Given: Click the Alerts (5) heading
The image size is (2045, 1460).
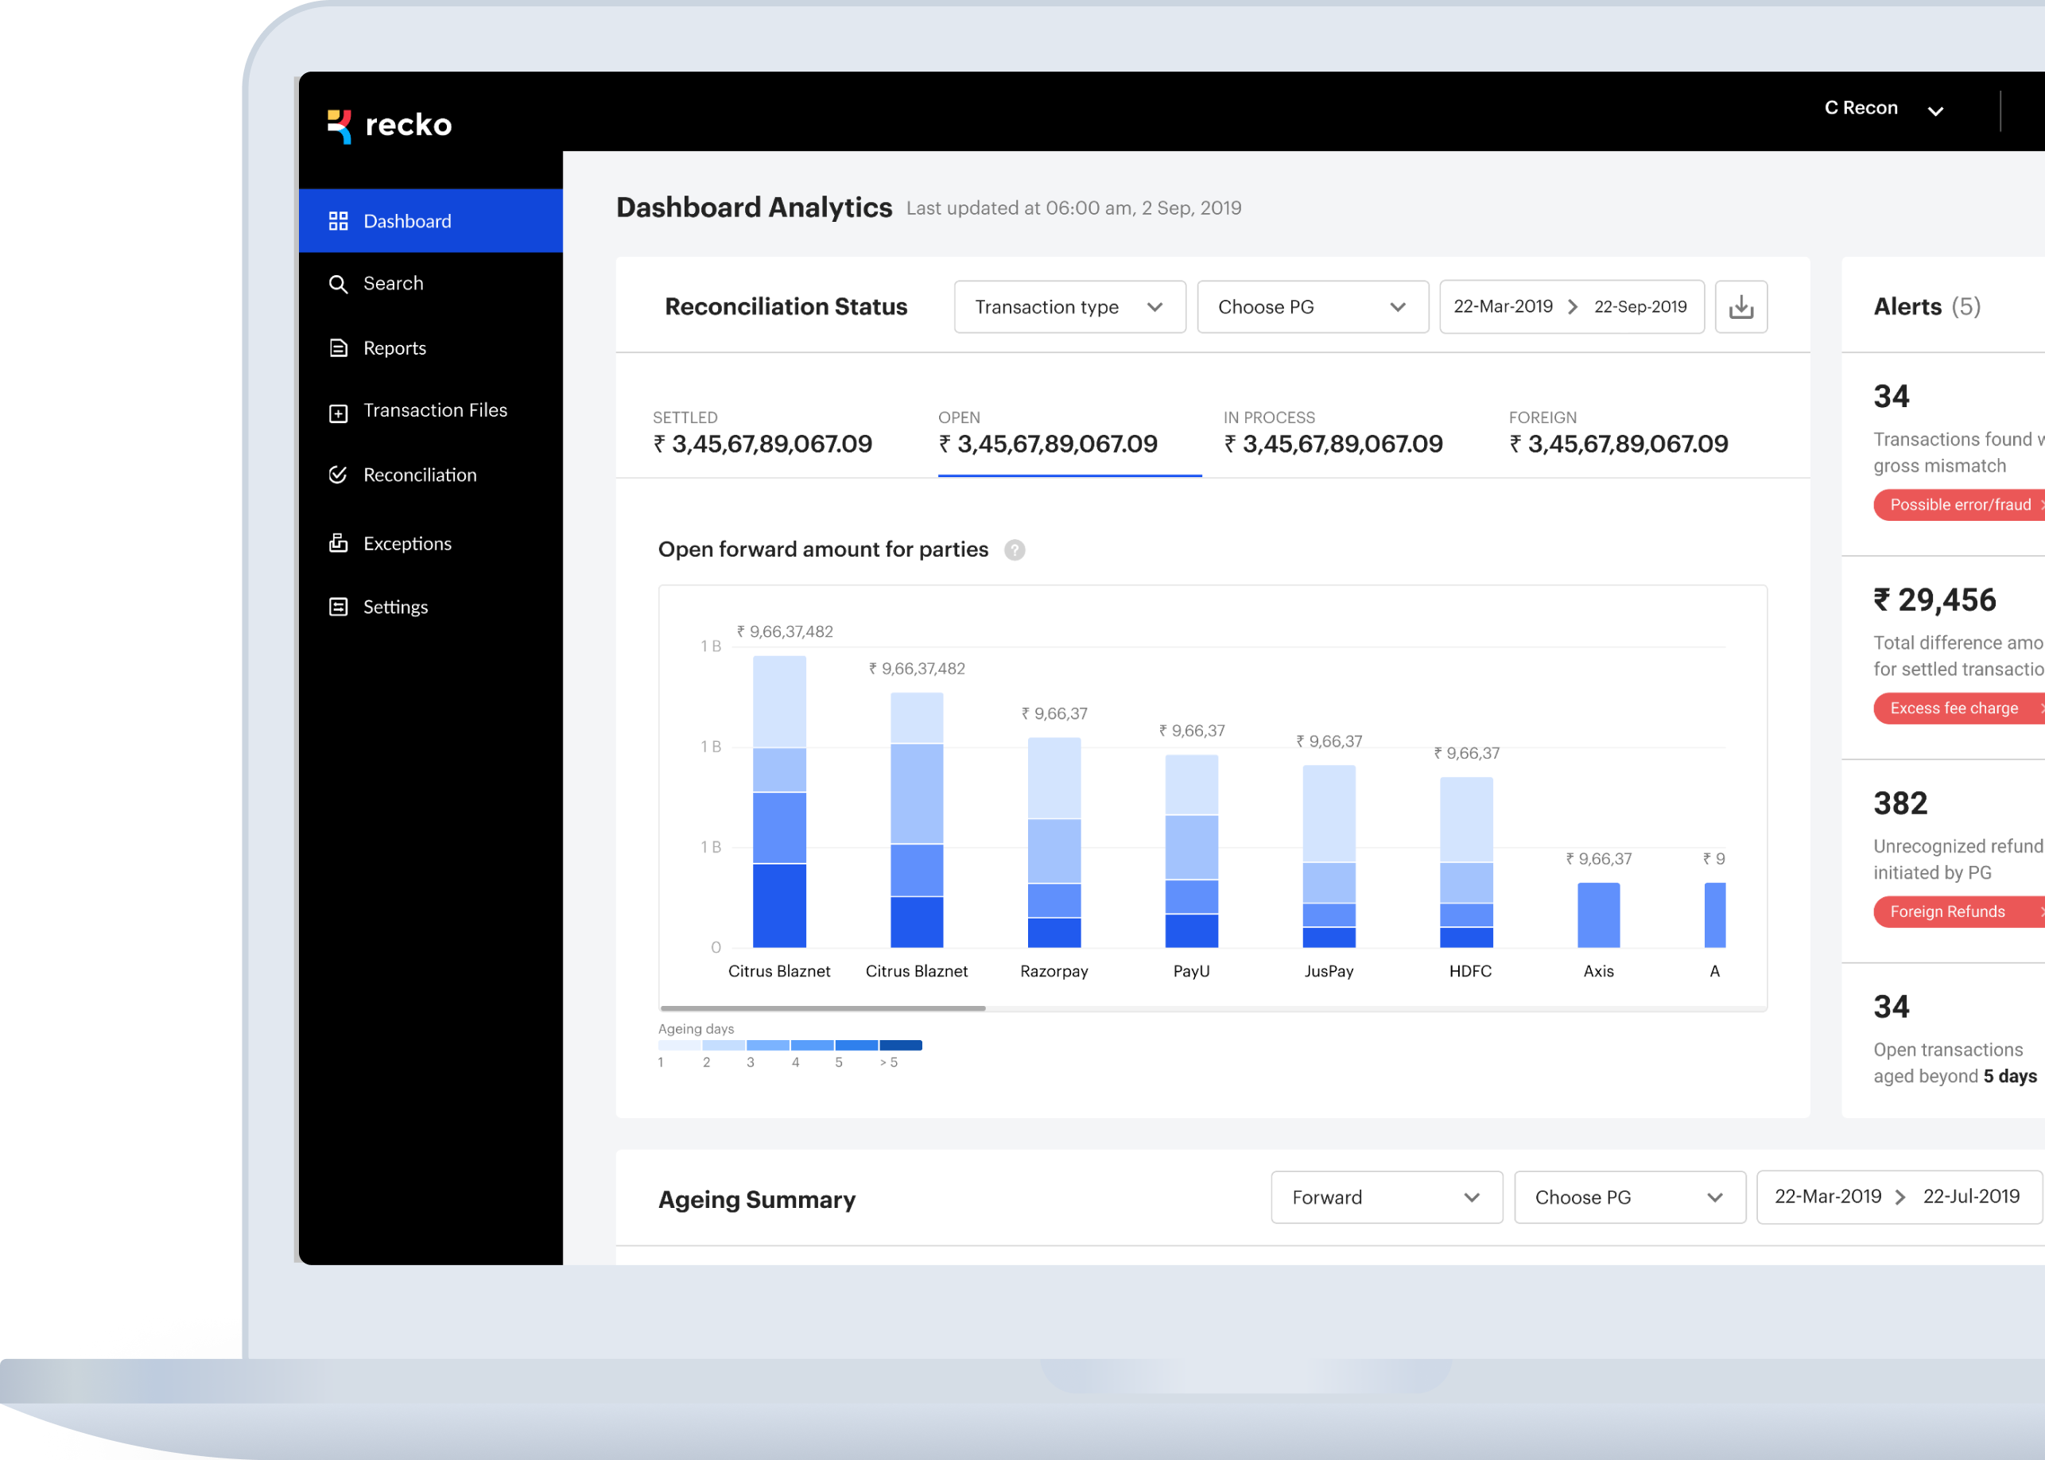Looking at the screenshot, I should pos(1927,307).
